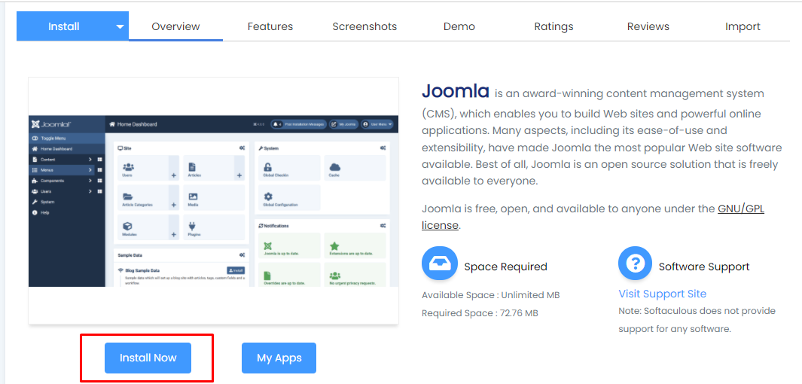Click the Install Now button
The height and width of the screenshot is (384, 802).
[x=148, y=358]
